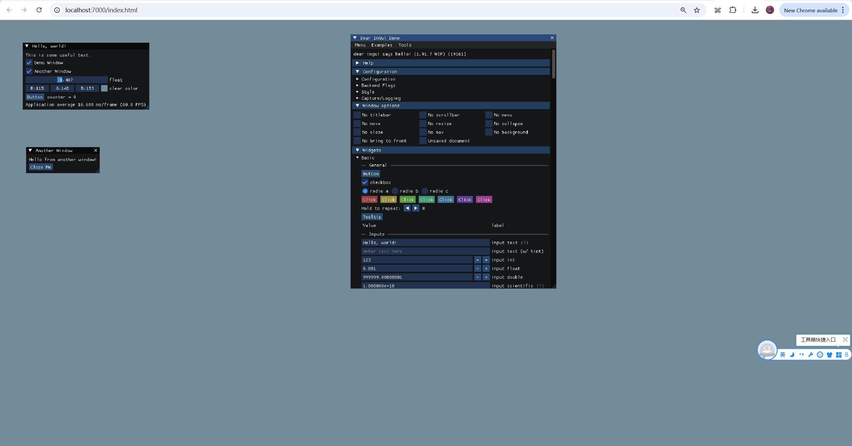
Task: Click the Hold to repeat right arrow
Action: coord(416,208)
